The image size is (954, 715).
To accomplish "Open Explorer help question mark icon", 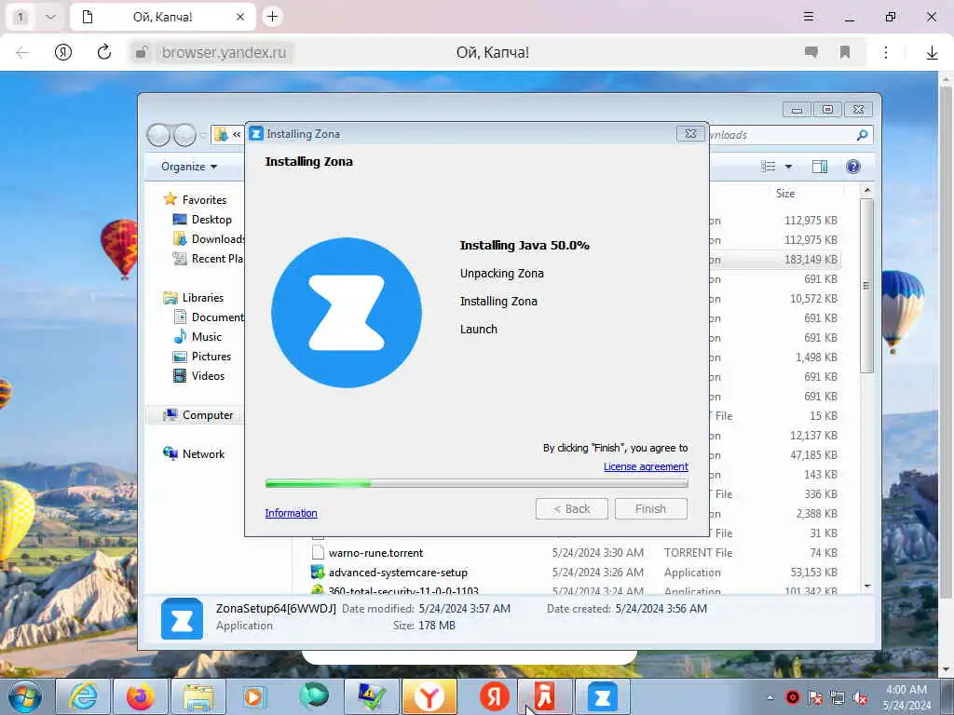I will (x=853, y=167).
